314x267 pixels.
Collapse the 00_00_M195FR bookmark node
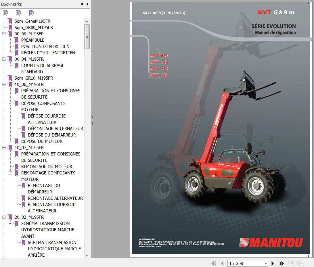click(x=4, y=34)
